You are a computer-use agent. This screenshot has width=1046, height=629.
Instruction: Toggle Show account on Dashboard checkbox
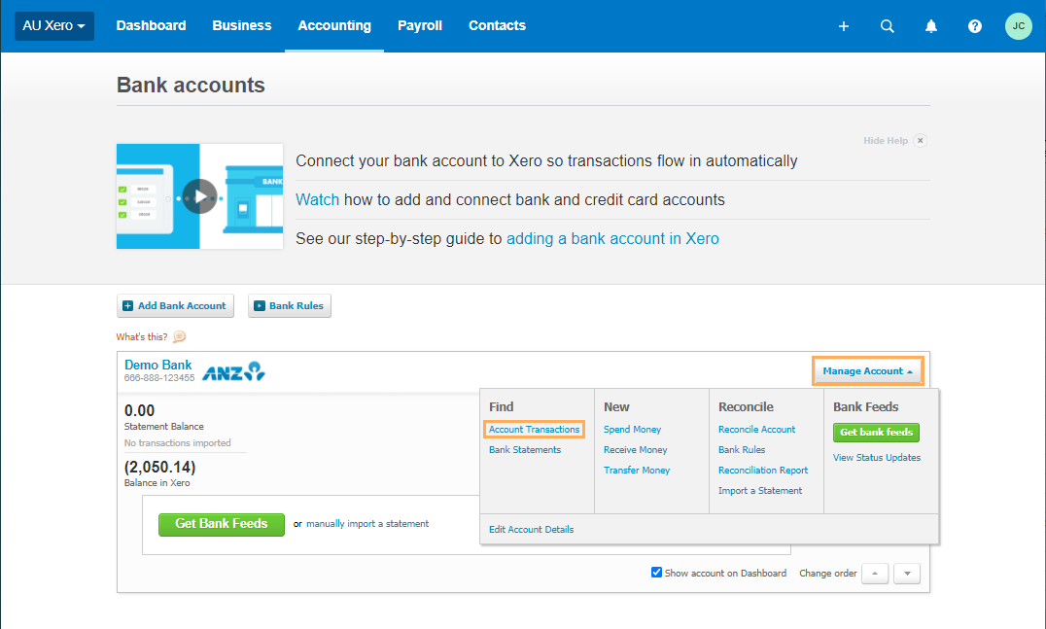[x=656, y=573]
